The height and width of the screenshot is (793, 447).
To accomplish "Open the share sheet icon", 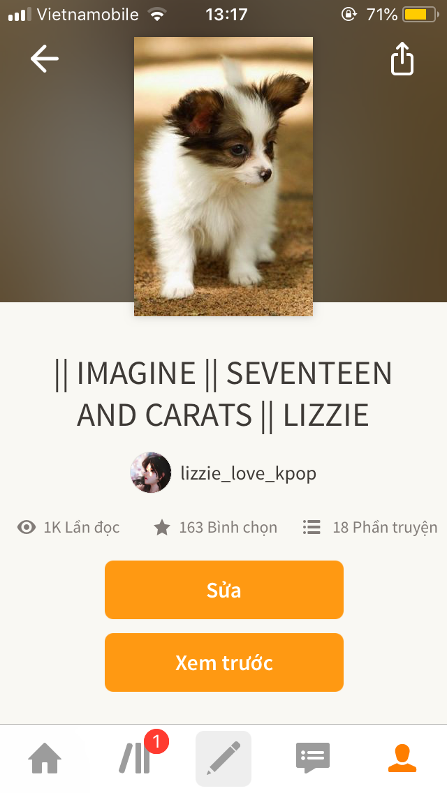I will click(x=402, y=59).
